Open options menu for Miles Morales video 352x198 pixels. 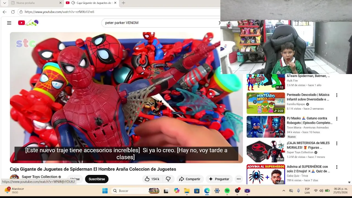pos(337,143)
